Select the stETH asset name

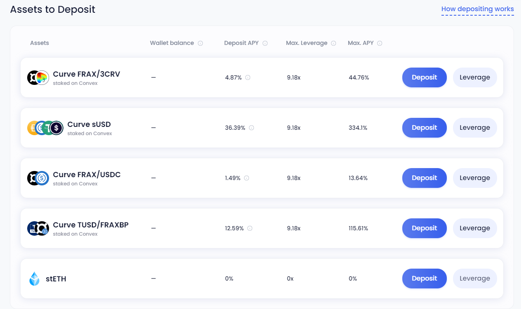56,279
